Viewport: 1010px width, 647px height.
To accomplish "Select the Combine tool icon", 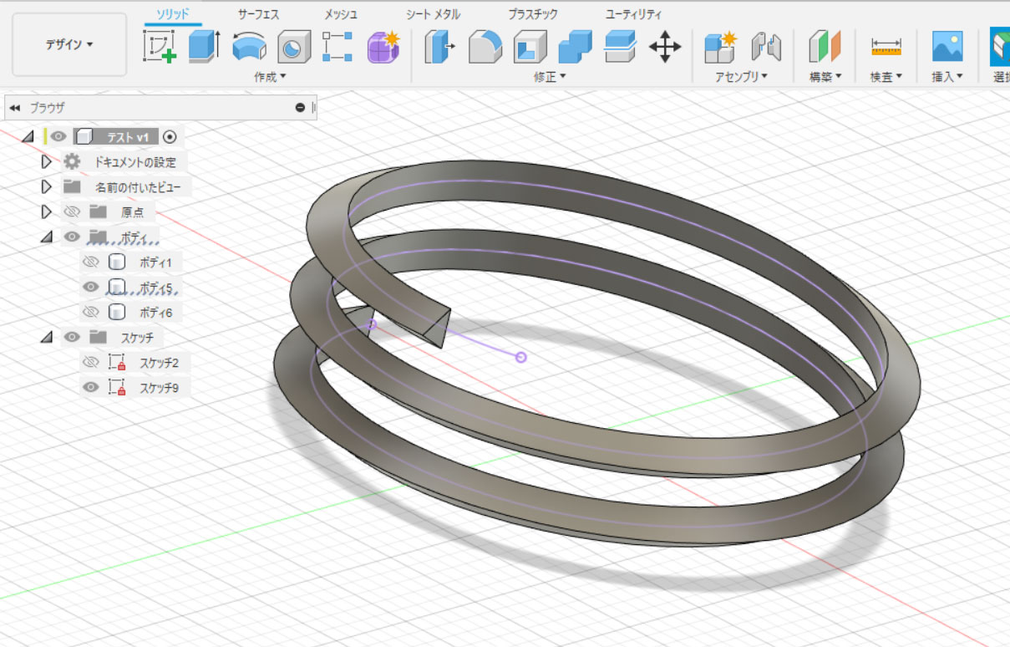I will [x=575, y=47].
